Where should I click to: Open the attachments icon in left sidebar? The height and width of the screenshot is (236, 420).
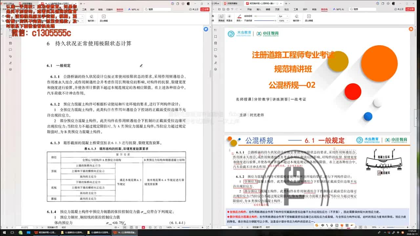10,56
